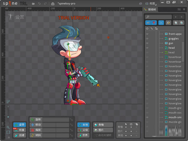Click the red filter funnel icon

154,23
